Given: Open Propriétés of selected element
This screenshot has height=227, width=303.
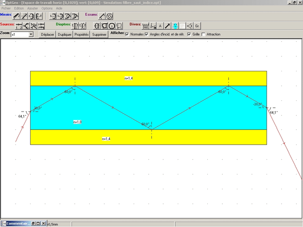Looking at the screenshot, I should 82,34.
